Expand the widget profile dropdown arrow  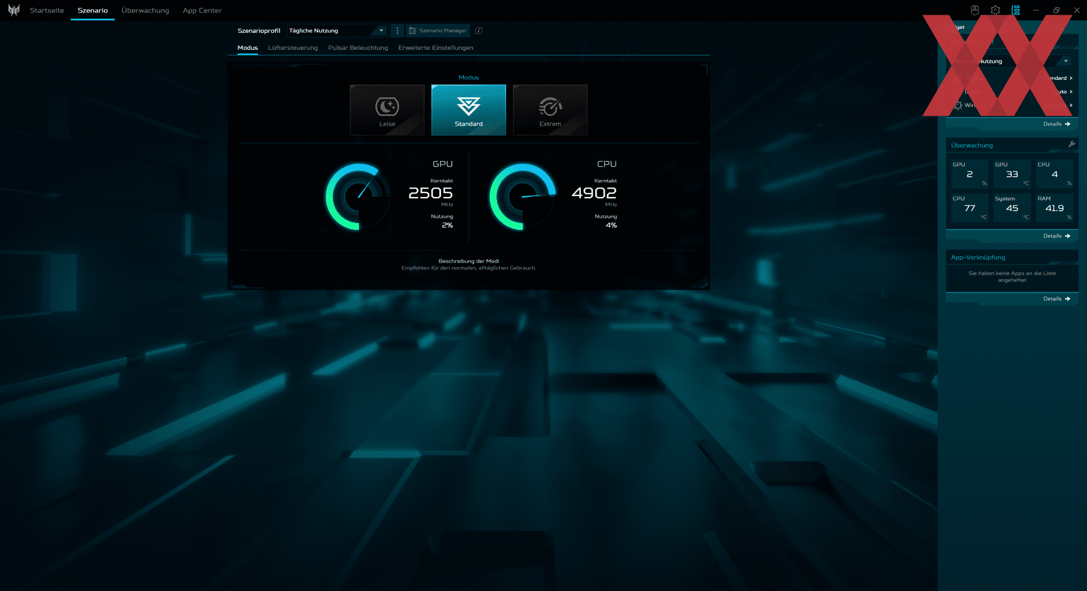click(x=1066, y=61)
